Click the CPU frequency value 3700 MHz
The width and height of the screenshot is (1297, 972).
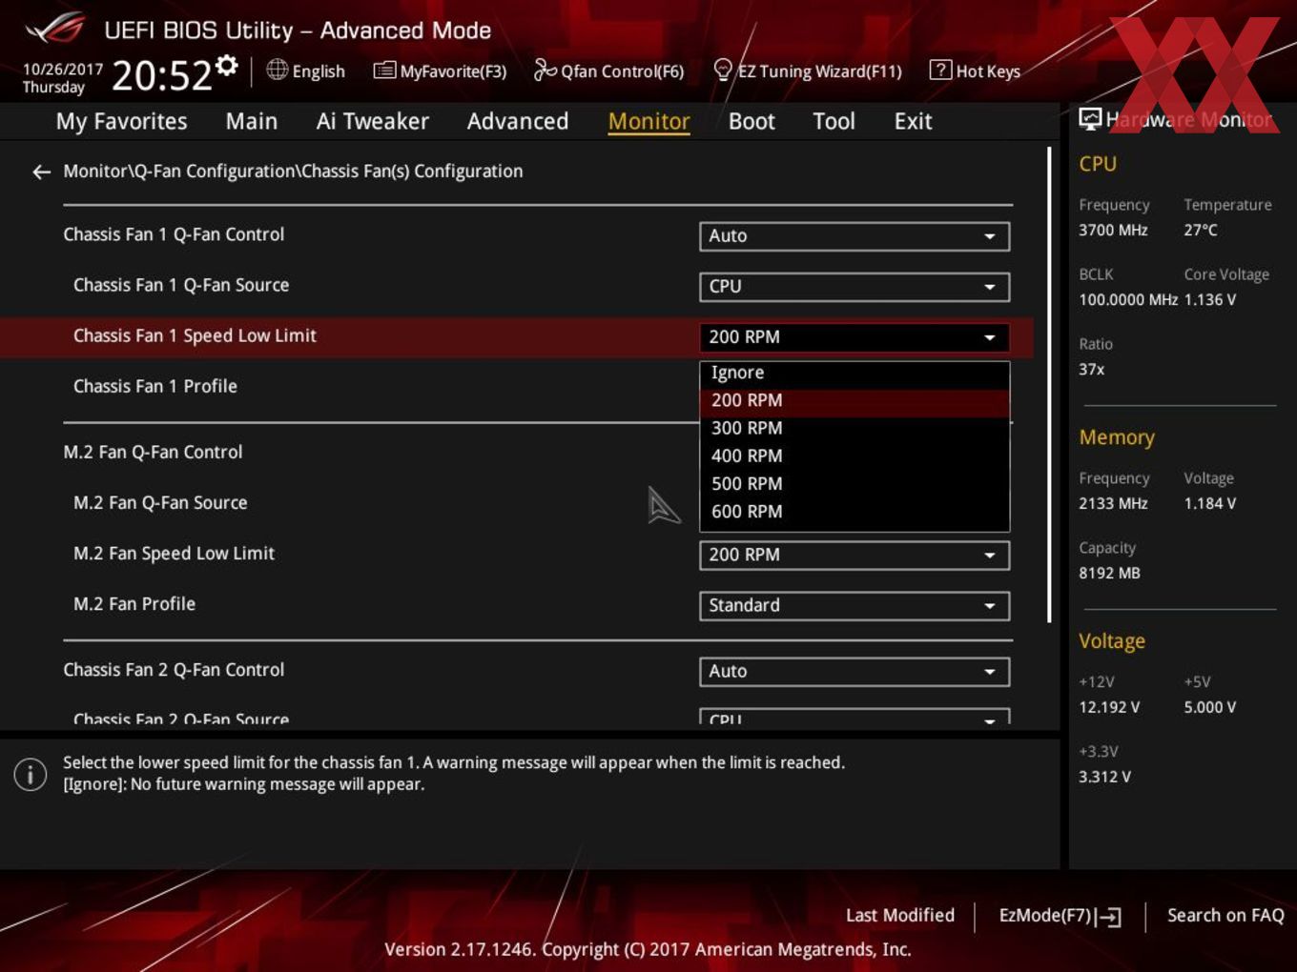[1113, 230]
